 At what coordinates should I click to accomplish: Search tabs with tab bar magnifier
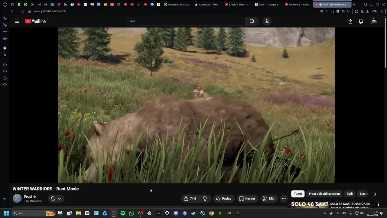[x=366, y=5]
